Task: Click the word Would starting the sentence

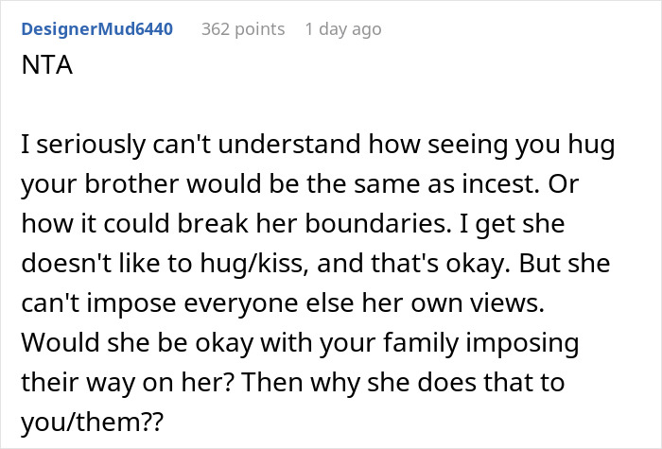Action: click(61, 342)
